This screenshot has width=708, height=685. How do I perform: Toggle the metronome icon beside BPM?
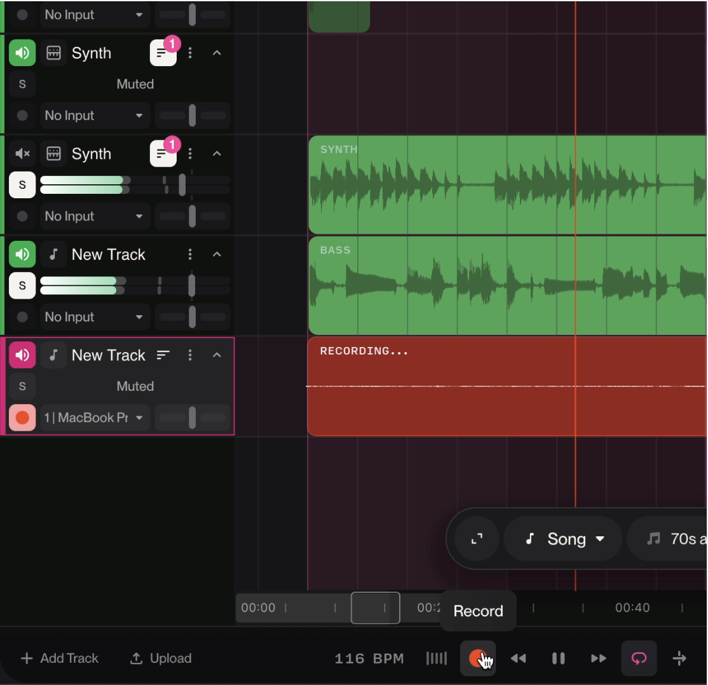pos(437,658)
